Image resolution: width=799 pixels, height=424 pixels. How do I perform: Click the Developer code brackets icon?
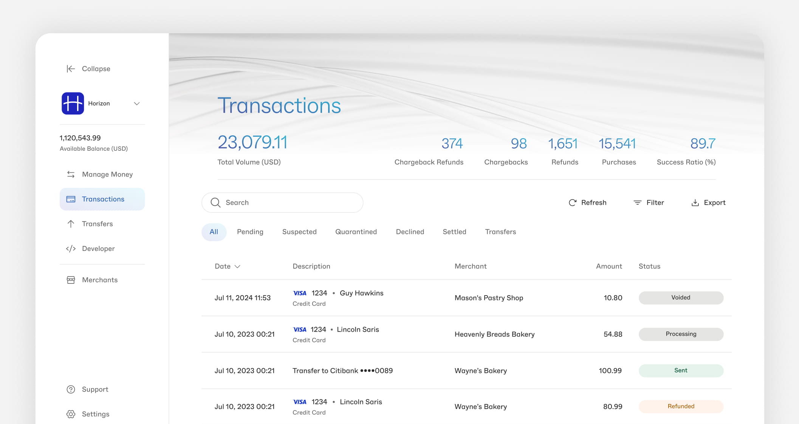tap(71, 249)
